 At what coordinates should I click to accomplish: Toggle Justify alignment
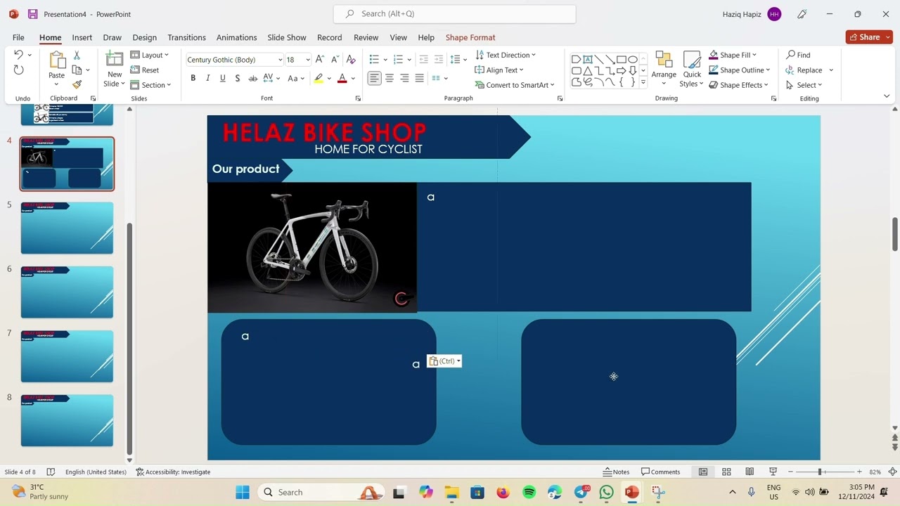(420, 78)
